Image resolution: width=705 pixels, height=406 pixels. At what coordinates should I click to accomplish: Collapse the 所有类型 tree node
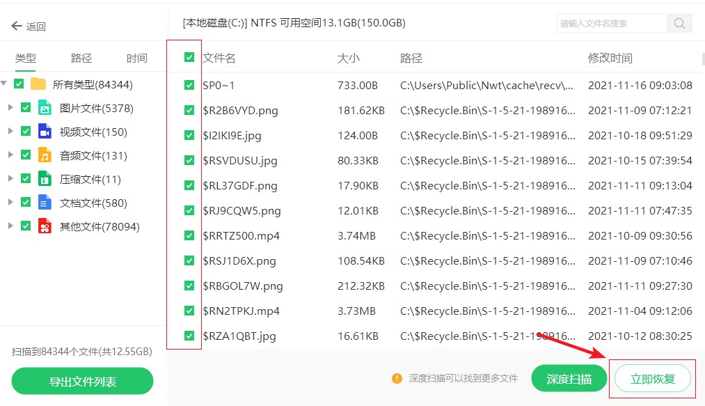[4, 84]
